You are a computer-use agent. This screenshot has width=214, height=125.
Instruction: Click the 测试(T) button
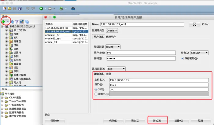tap(157, 121)
